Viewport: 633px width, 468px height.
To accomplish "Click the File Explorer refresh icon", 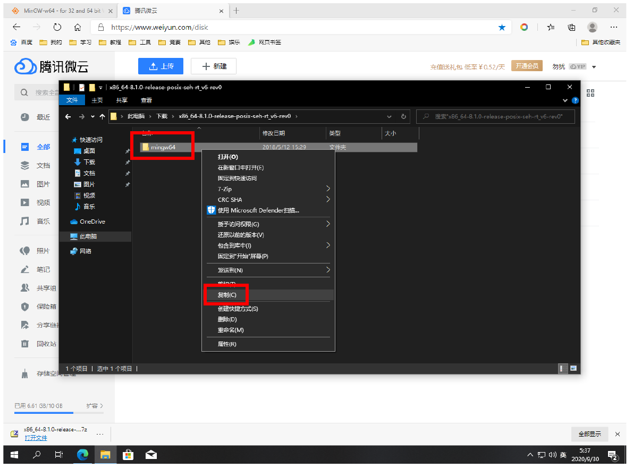I will point(403,116).
